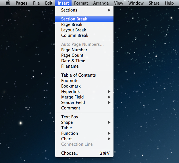Open the File menu
This screenshot has width=179, height=163.
coord(36,3)
